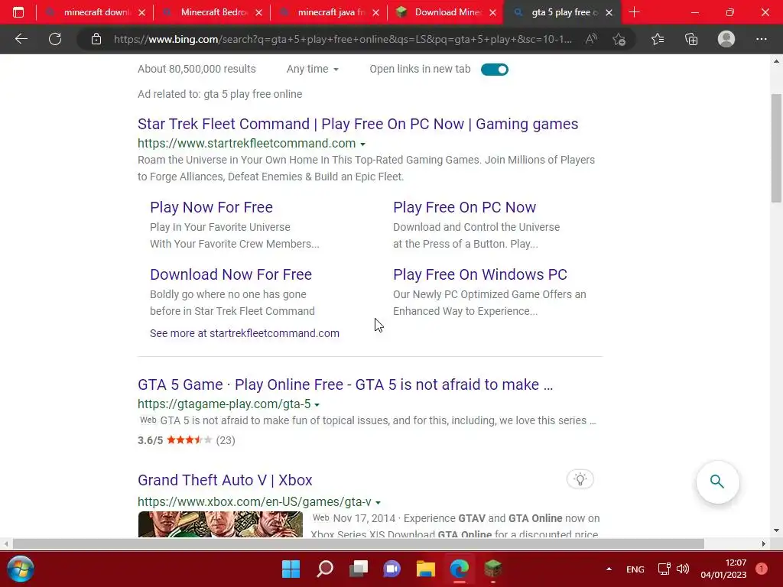Image resolution: width=783 pixels, height=587 pixels.
Task: Click Play Free On Windows PC link
Action: 480,274
